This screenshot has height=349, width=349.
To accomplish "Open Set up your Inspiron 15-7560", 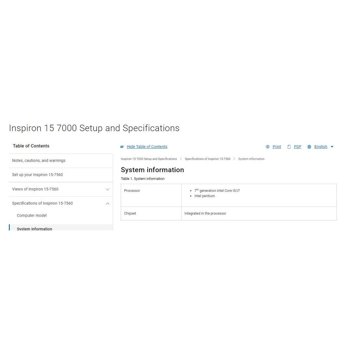I will (x=37, y=175).
